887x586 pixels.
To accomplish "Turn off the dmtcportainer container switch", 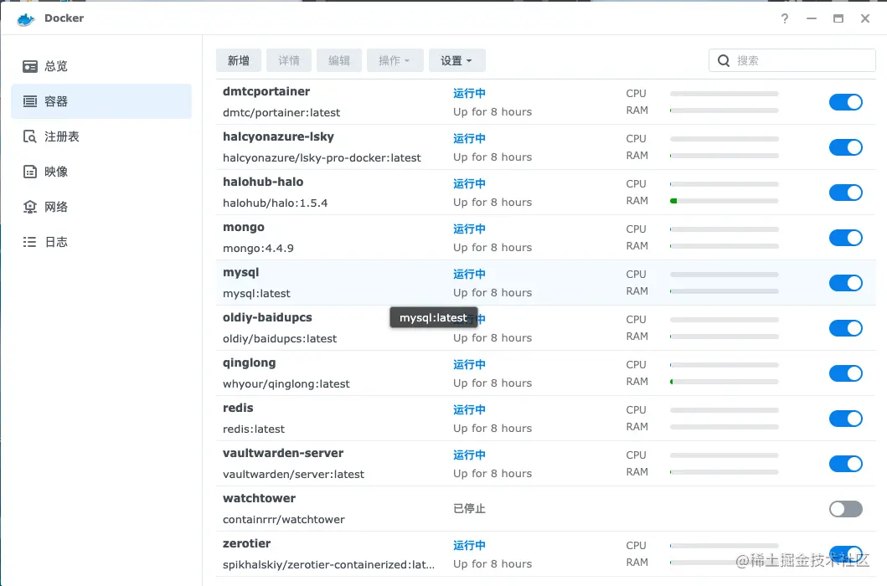I will [x=846, y=102].
